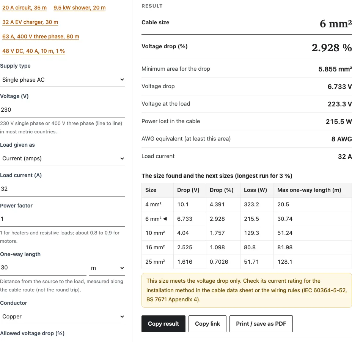The image size is (352, 342).
Task: Click the 5.855 mm² minimum area value
Action: [x=335, y=69]
